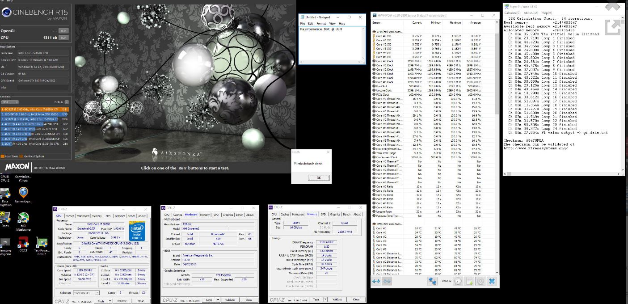628x304 pixels.
Task: Open MSI Afterburner desktop shortcut
Action: pos(23,218)
